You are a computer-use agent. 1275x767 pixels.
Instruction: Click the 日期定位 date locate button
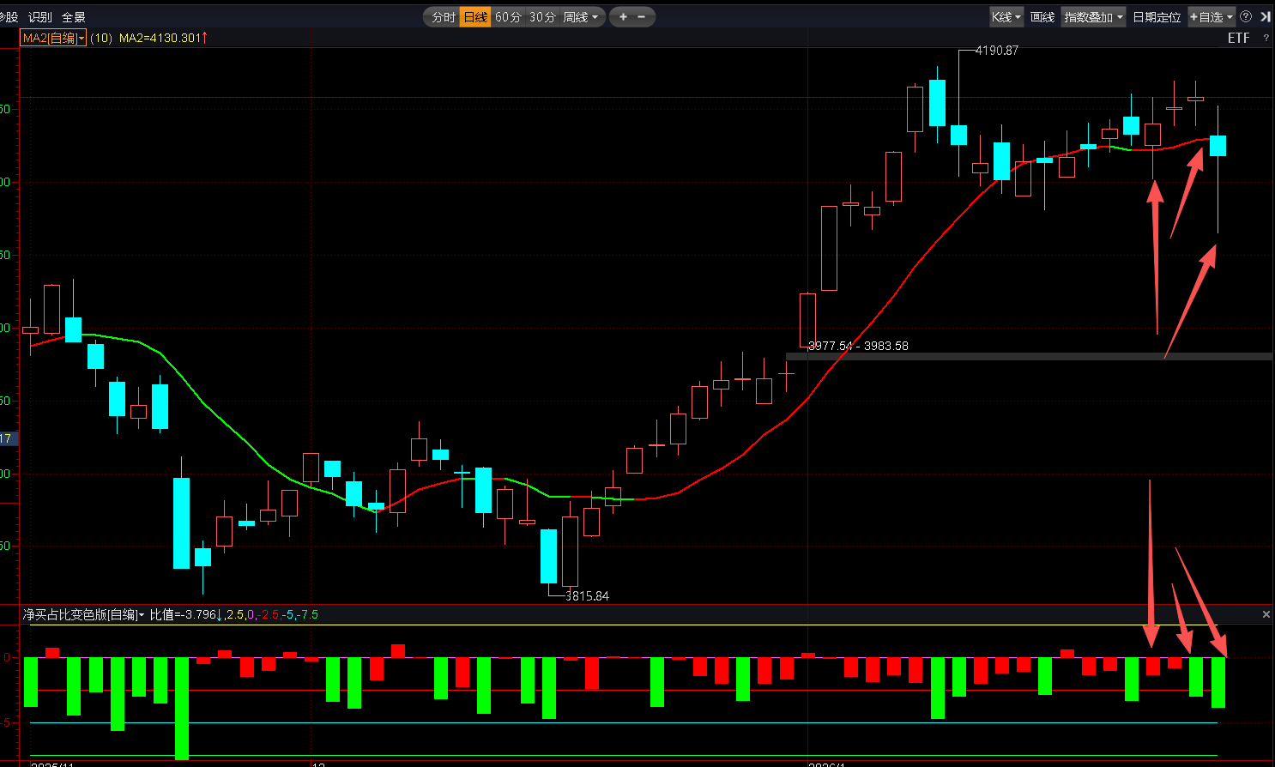coord(1156,17)
